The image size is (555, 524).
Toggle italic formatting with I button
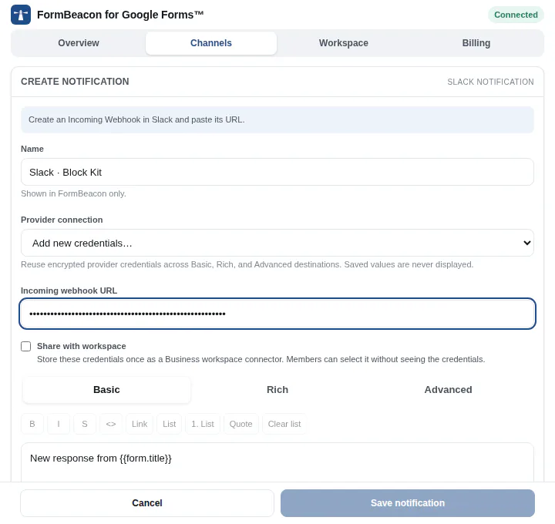tap(59, 424)
